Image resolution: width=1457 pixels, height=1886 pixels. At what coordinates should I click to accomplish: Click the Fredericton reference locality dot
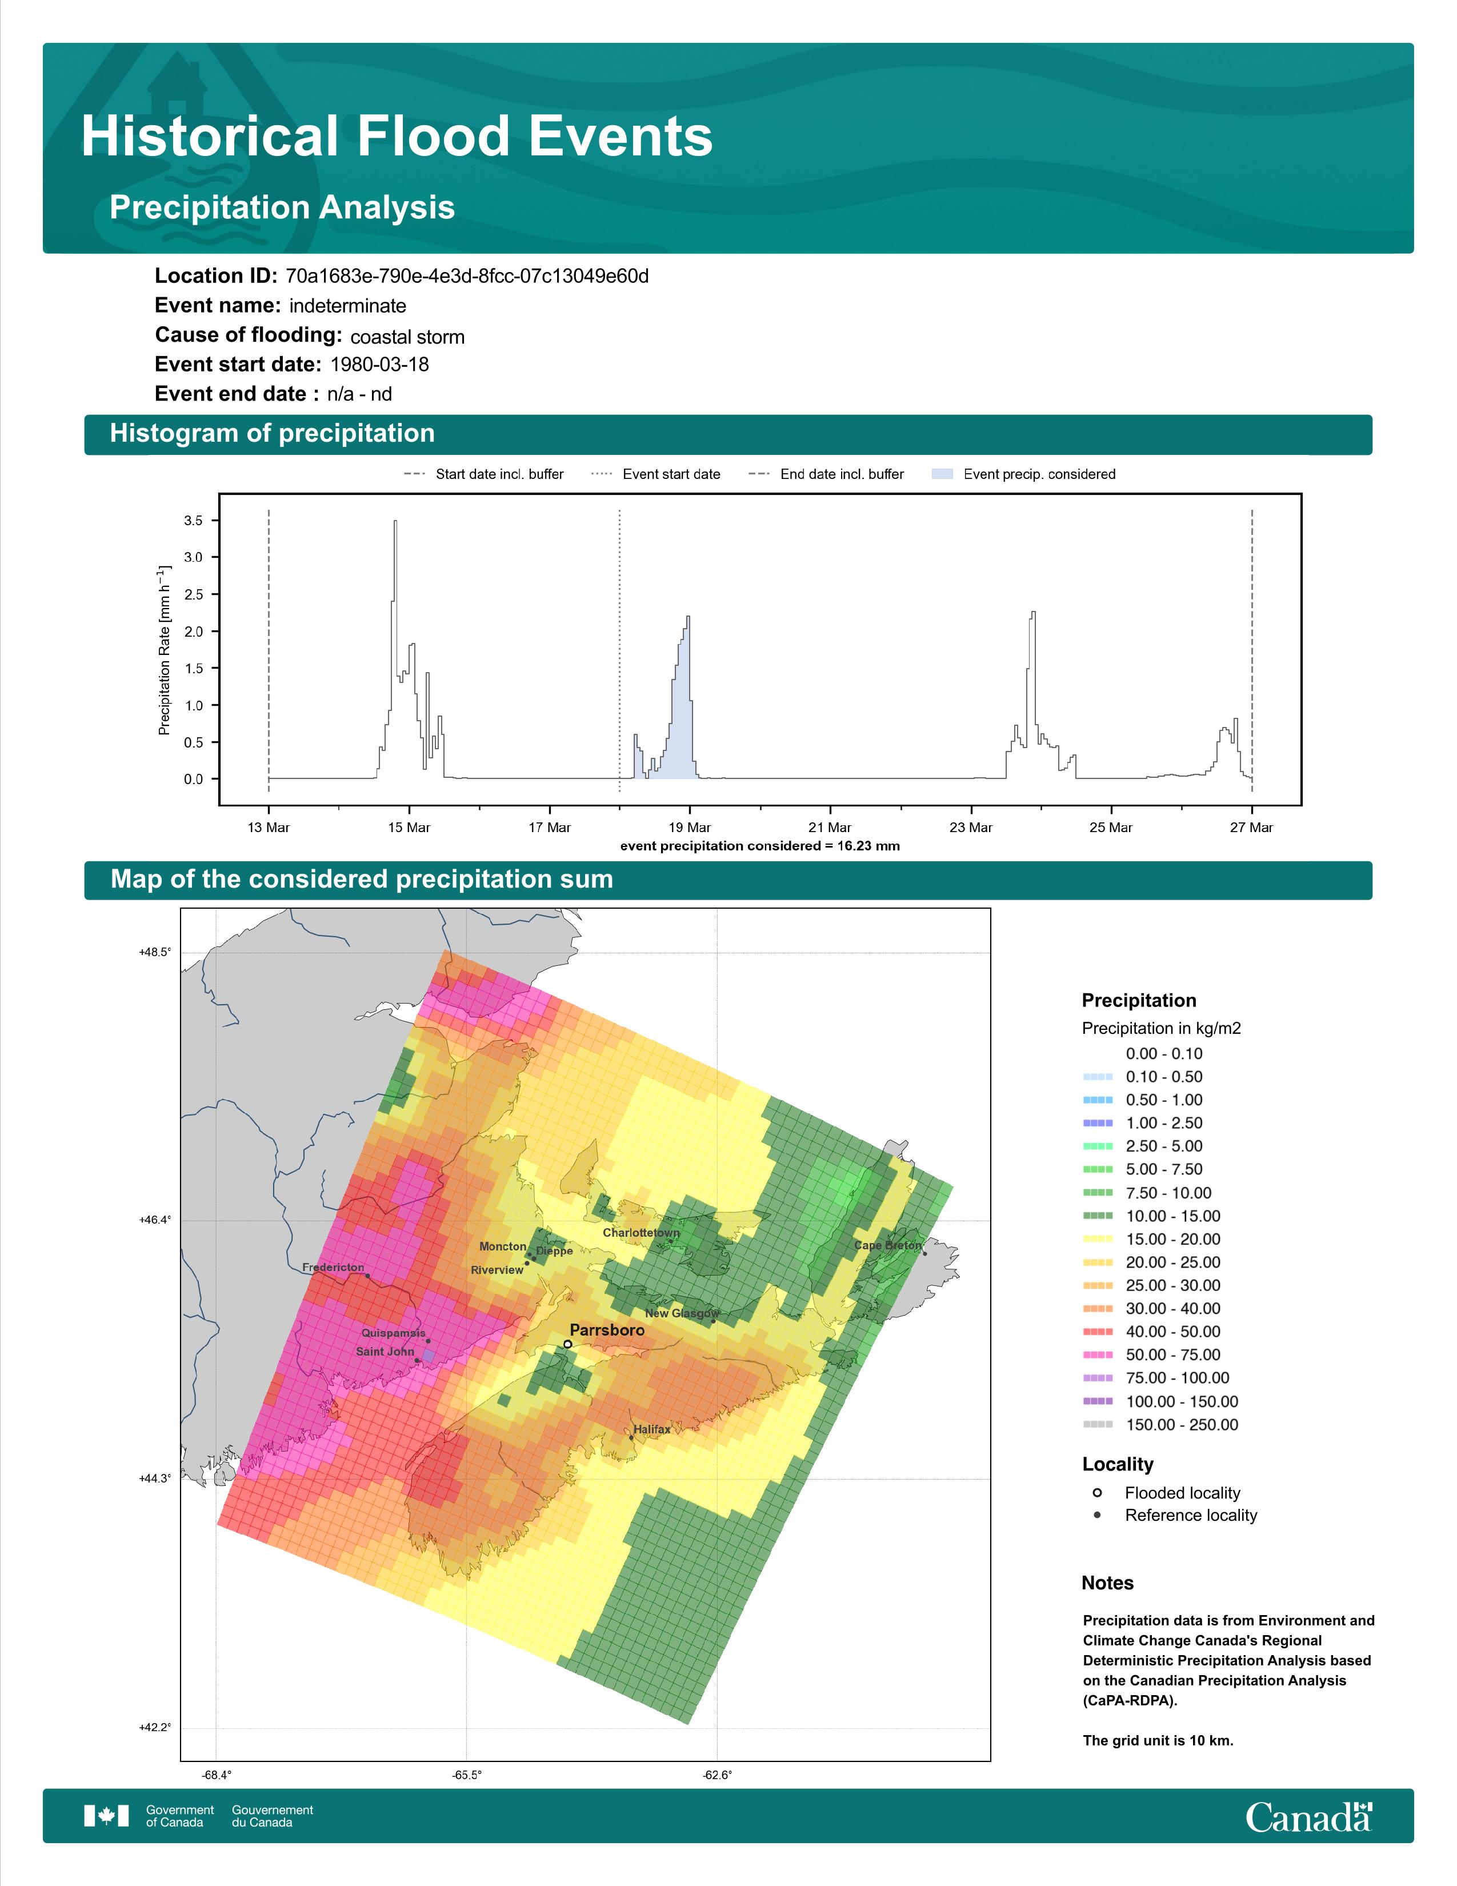point(367,1276)
